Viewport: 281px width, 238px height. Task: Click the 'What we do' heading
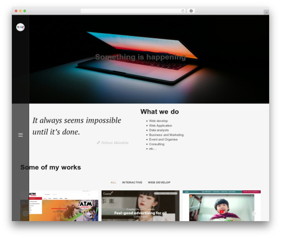coord(160,111)
